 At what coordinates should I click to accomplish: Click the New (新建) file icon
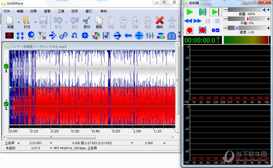(10, 20)
